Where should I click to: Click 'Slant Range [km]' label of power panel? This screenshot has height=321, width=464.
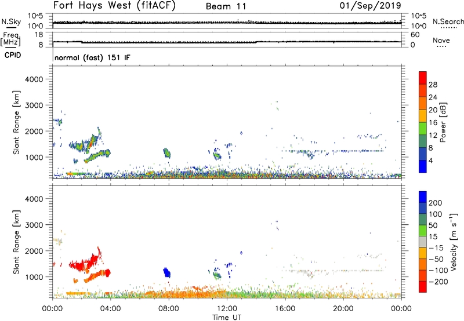click(16, 122)
